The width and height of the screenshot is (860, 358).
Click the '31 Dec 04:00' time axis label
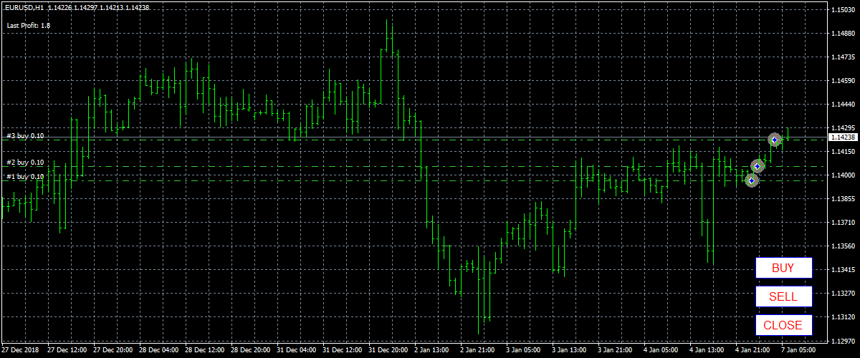(297, 351)
